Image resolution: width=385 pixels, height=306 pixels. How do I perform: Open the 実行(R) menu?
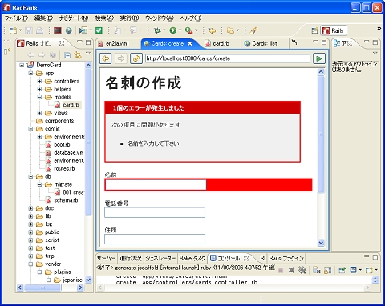129,18
